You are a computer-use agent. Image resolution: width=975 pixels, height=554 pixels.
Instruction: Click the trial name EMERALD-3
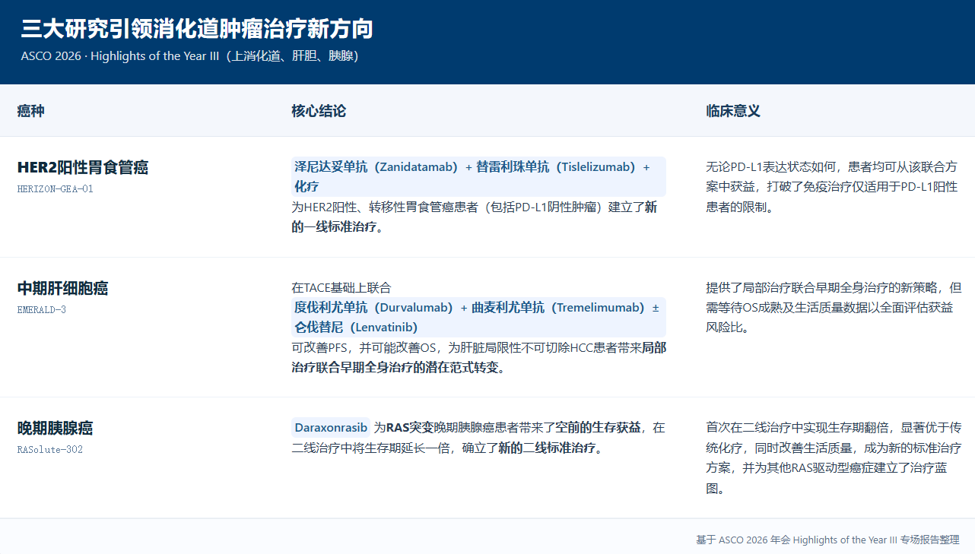(x=42, y=310)
